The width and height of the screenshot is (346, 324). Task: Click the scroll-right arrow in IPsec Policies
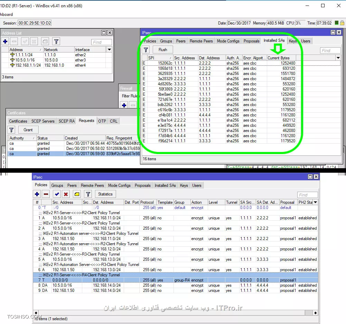(x=316, y=313)
